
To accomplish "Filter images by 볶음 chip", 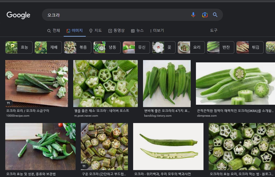I will coord(78,47).
